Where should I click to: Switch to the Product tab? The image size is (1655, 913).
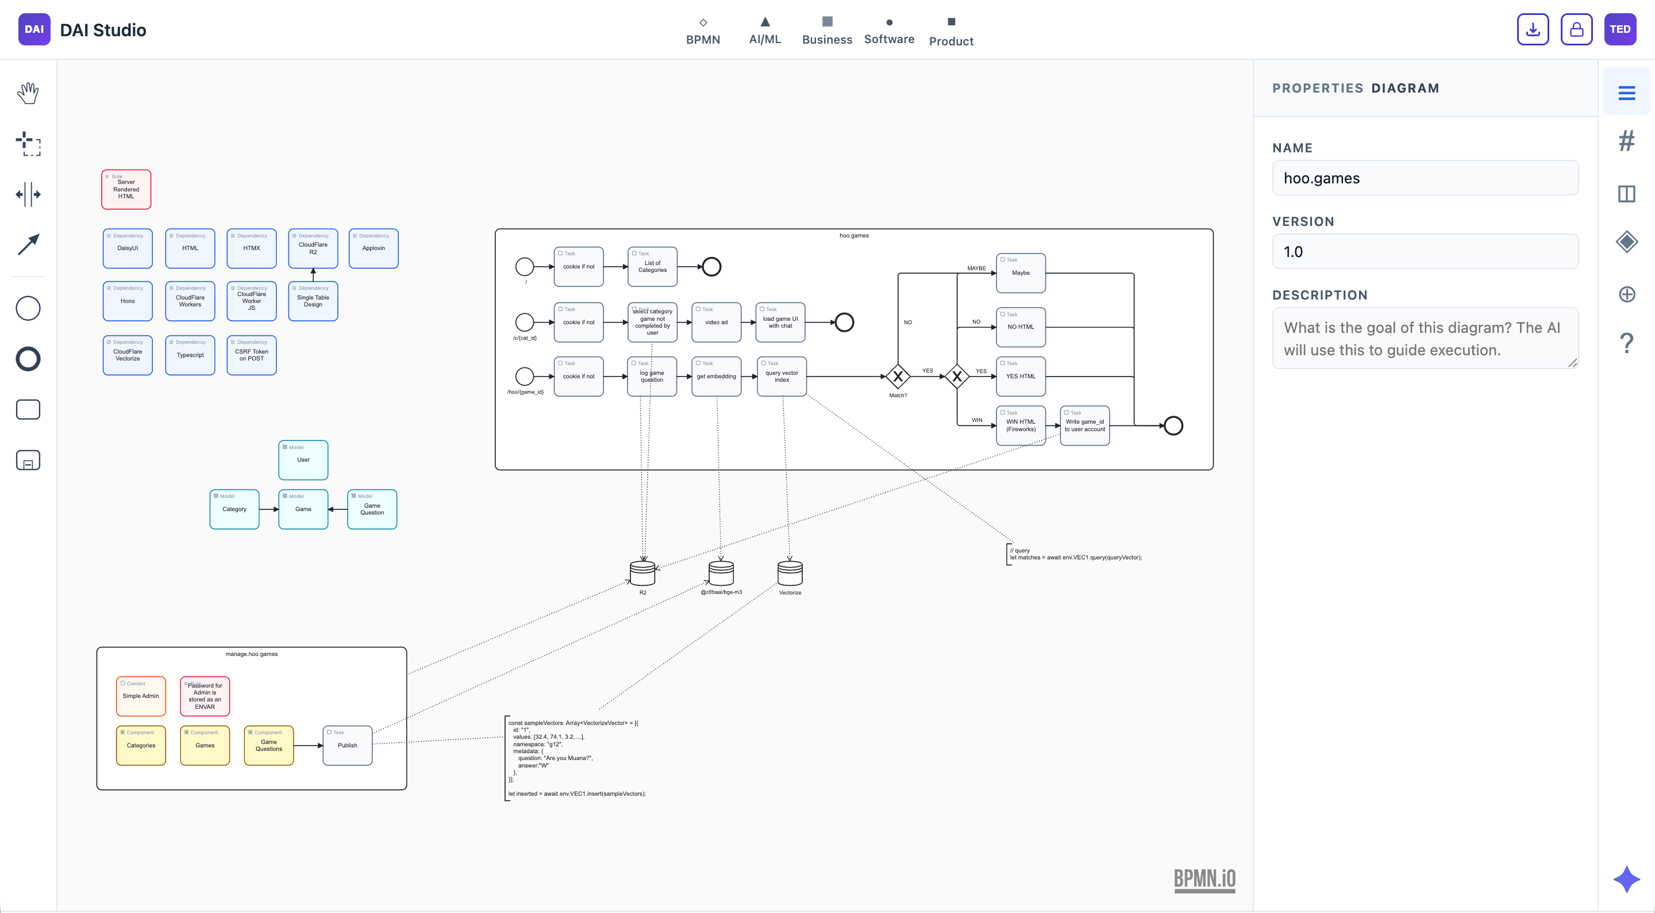click(951, 33)
